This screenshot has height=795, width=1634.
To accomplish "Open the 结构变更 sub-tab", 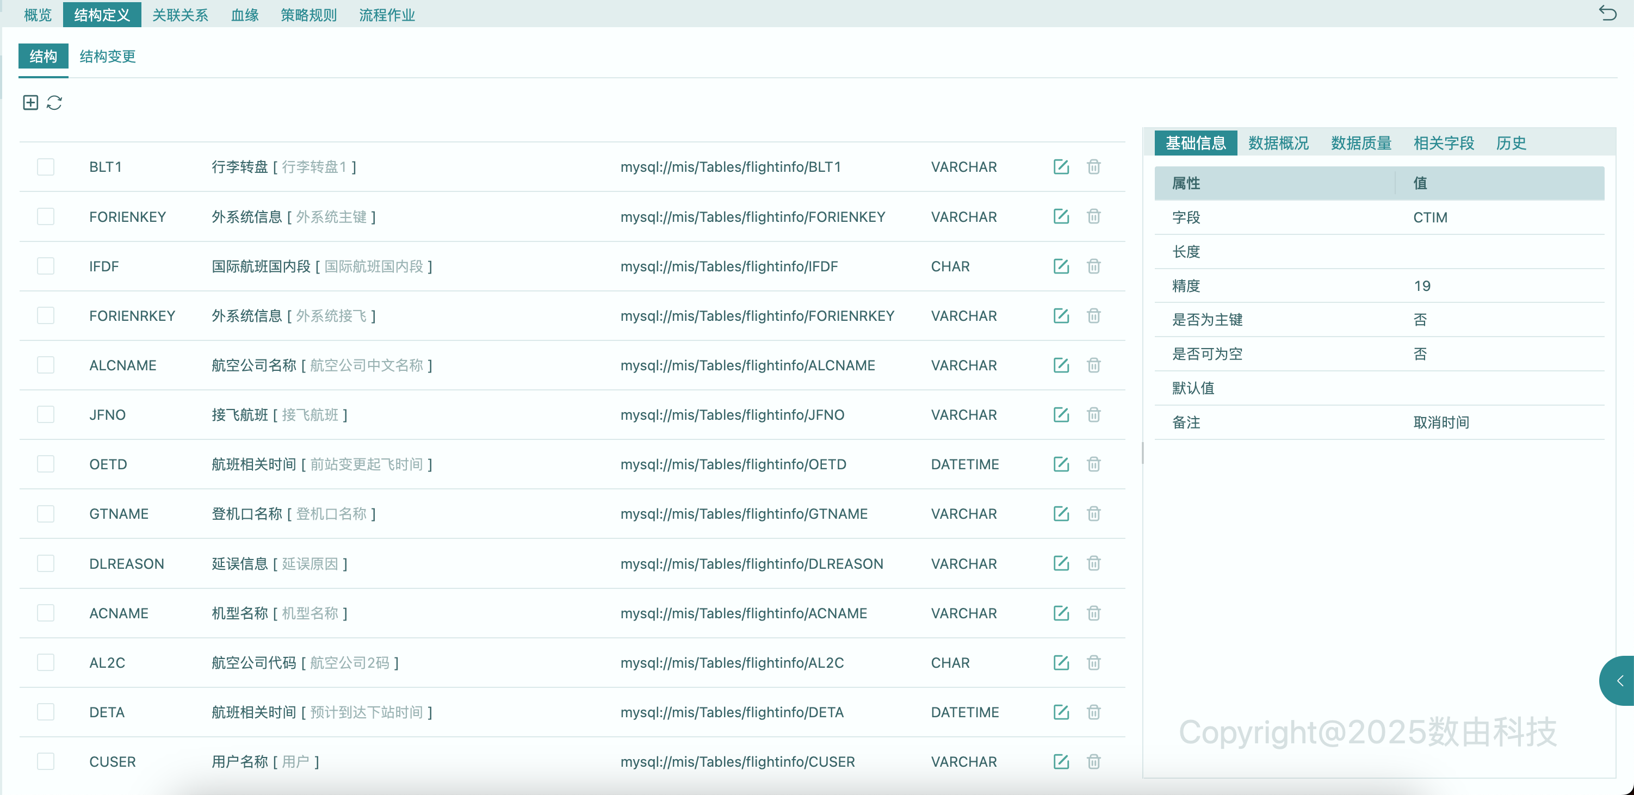I will 108,57.
